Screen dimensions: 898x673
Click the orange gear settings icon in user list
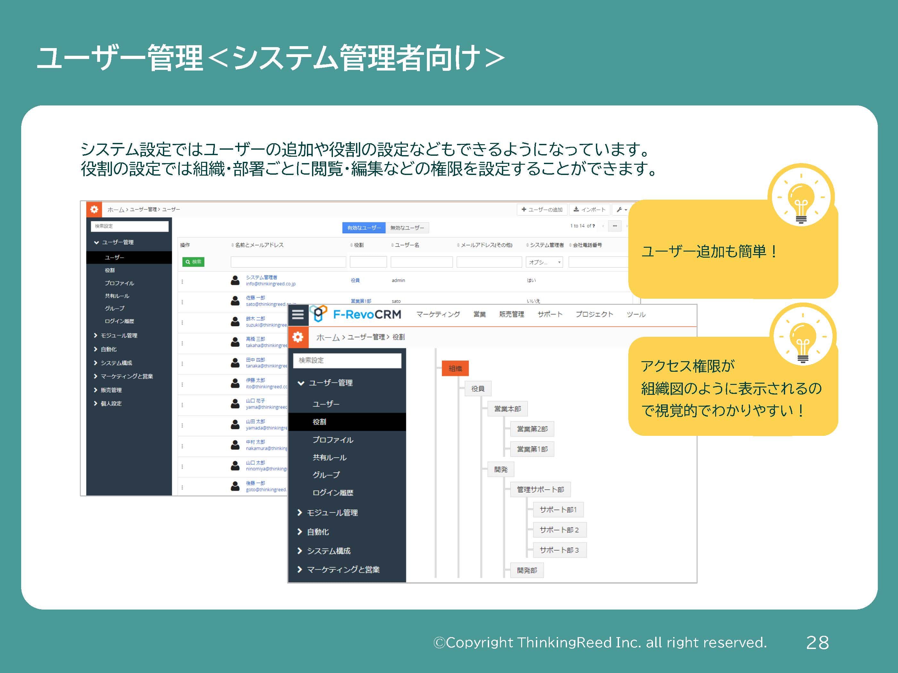pyautogui.click(x=94, y=209)
